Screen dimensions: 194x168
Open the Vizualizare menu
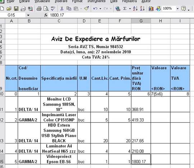coord(42,1)
